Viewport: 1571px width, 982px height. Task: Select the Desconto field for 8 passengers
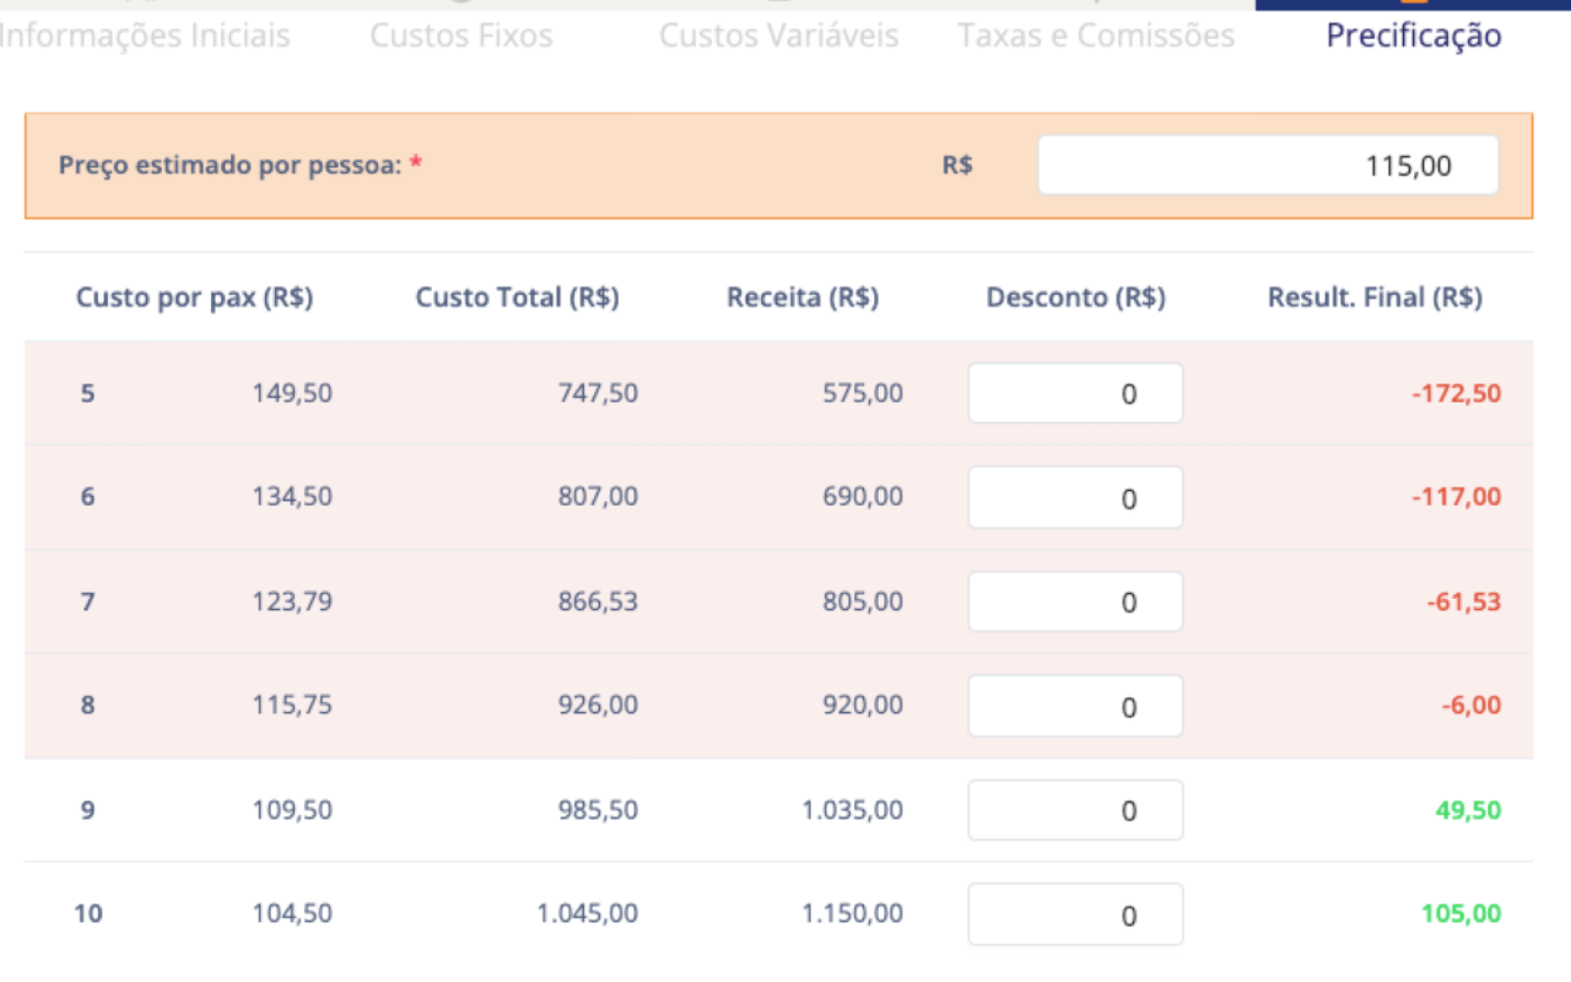[x=1075, y=705]
